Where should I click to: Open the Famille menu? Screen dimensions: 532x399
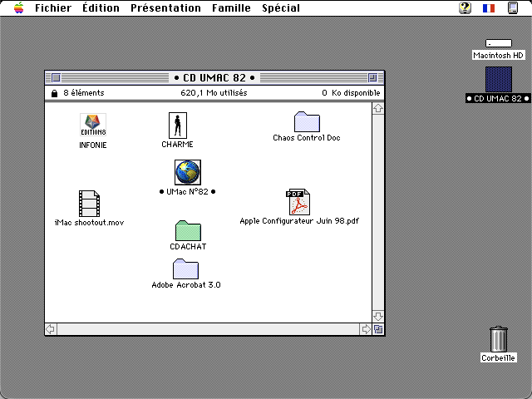[x=231, y=7]
